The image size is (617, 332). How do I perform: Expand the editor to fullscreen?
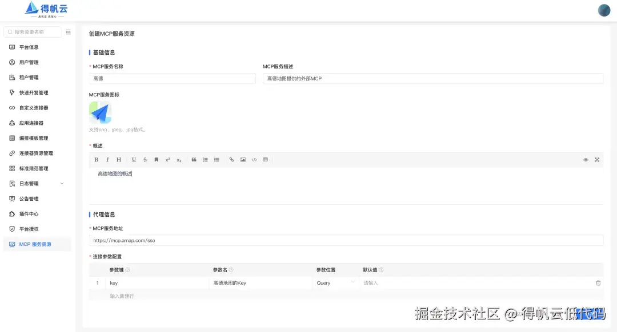[597, 160]
